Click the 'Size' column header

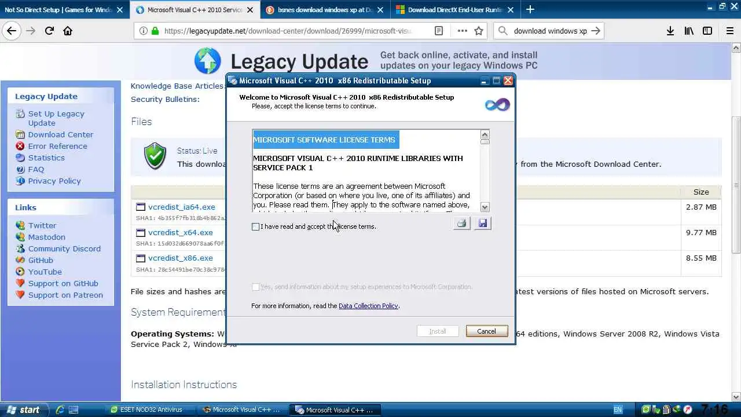pyautogui.click(x=701, y=192)
